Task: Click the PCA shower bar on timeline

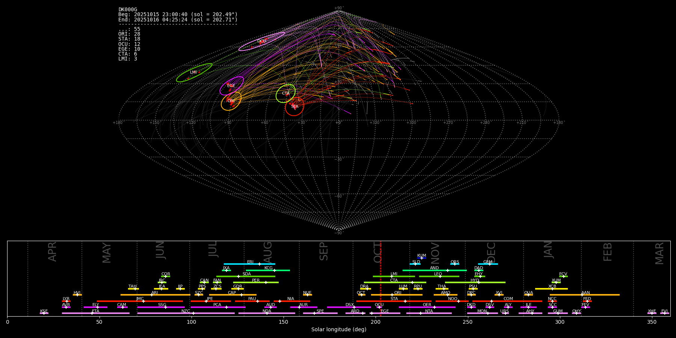Action: [218, 307]
